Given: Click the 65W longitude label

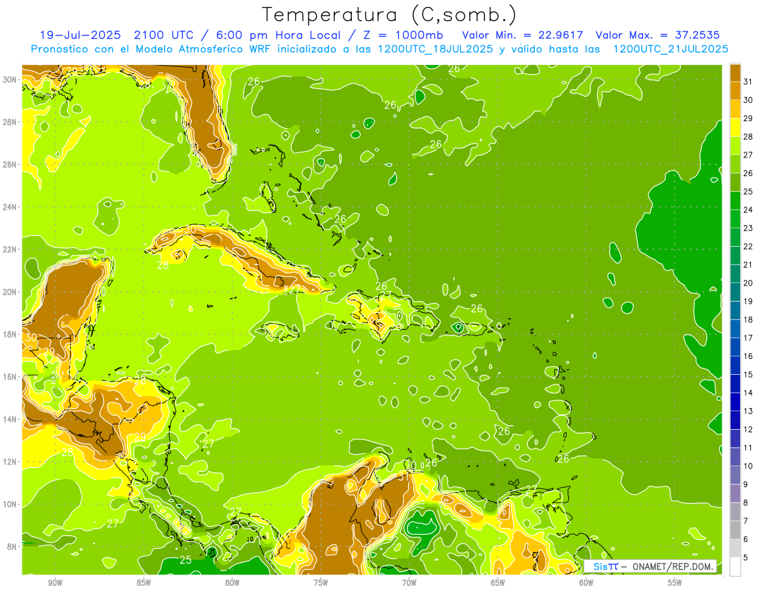Looking at the screenshot, I should tap(498, 583).
